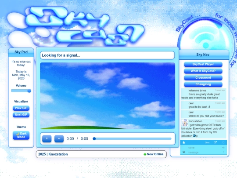View the Changelog page
Viewport: 237px width, 178px height.
[x=203, y=84]
